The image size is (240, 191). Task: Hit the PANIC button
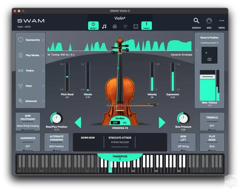(x=146, y=26)
